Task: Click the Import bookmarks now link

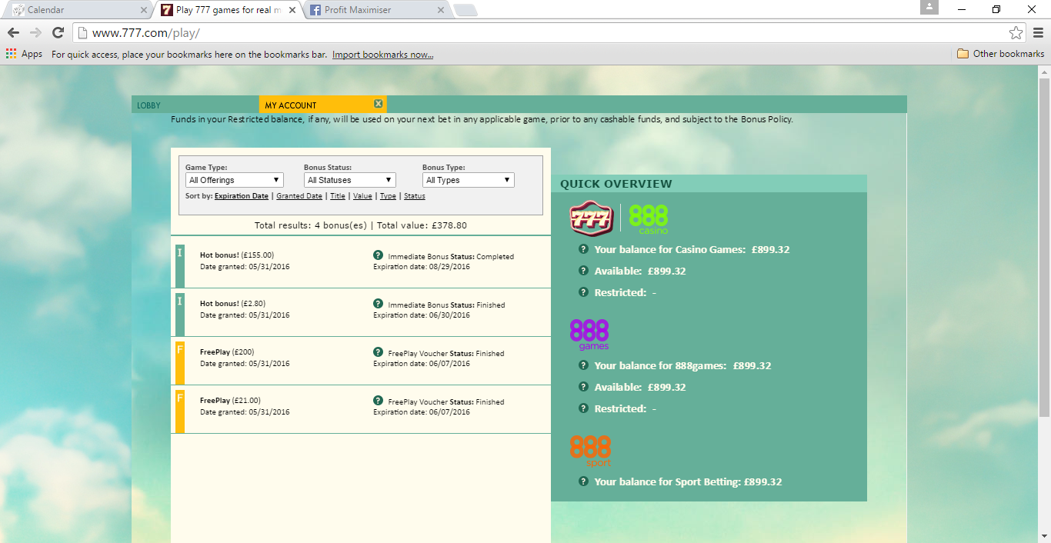Action: point(383,55)
